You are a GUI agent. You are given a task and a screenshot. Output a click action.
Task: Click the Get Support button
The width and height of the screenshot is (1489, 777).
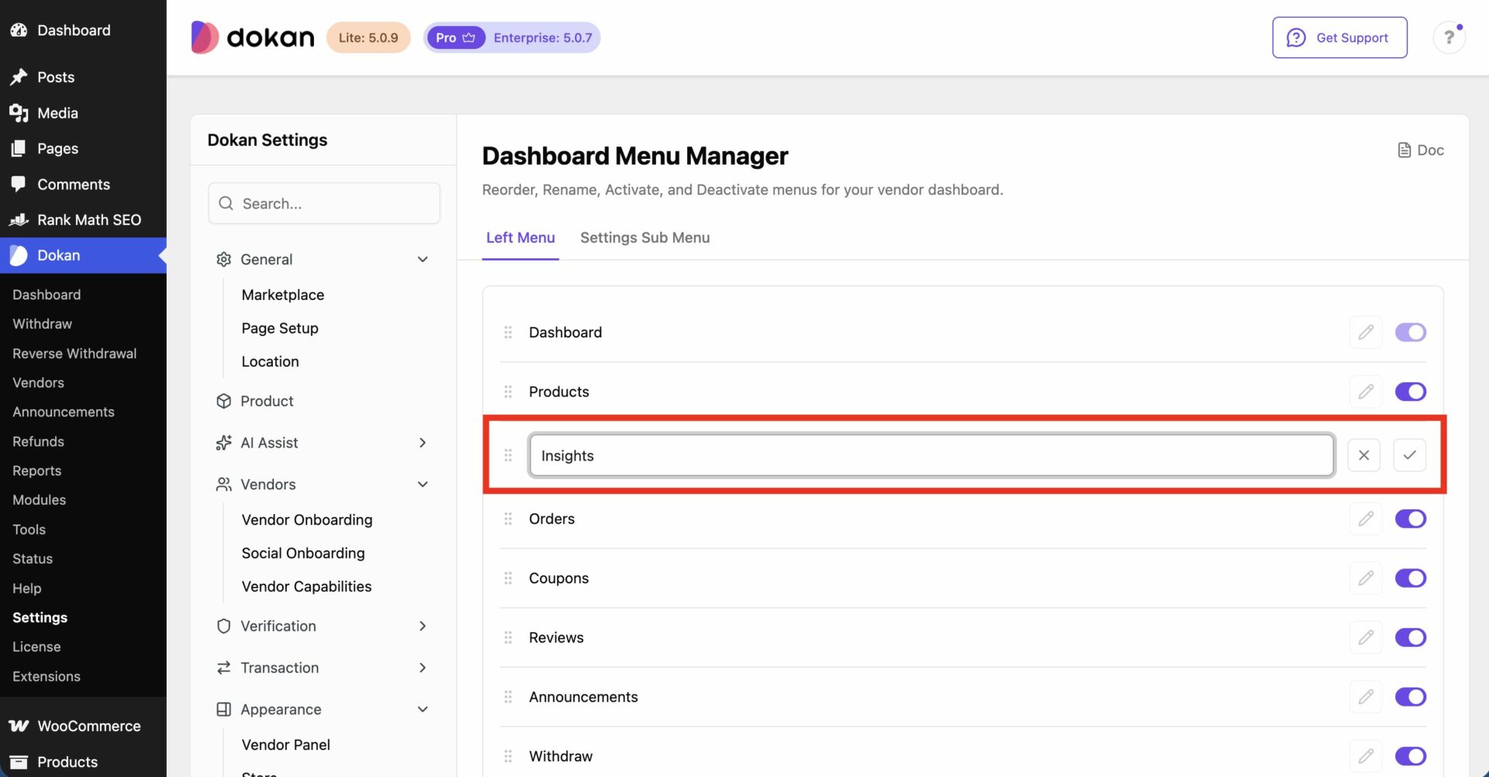coord(1339,37)
